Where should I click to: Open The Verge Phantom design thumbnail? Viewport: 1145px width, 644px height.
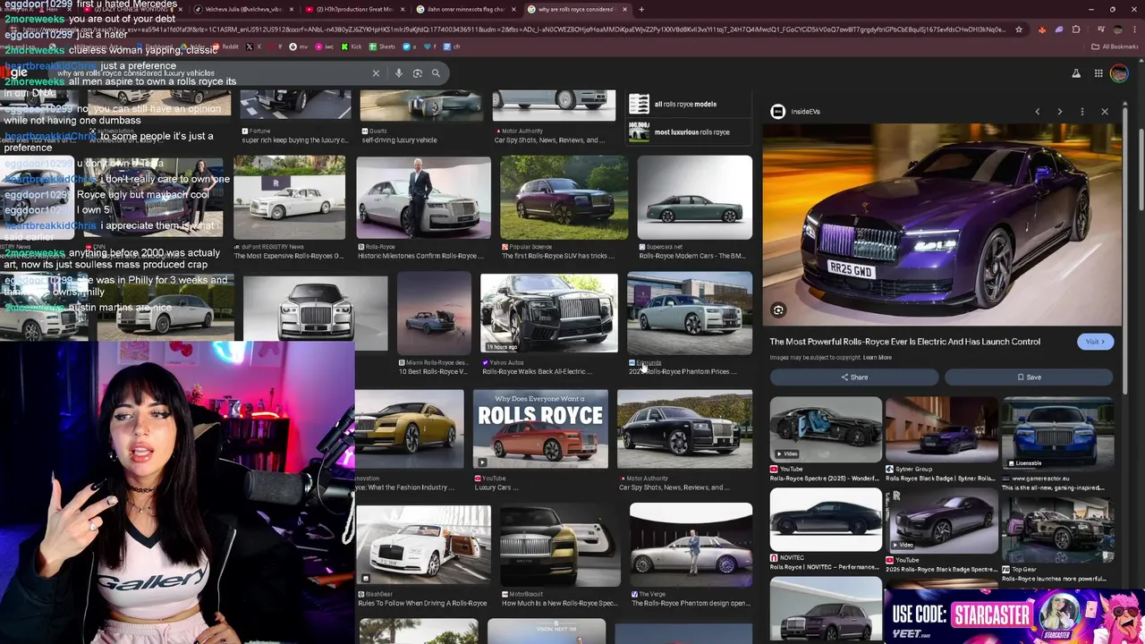pyautogui.click(x=691, y=543)
